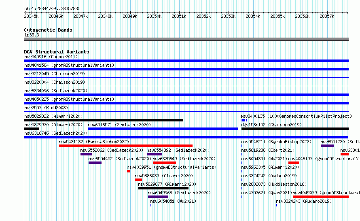Open the nsv5619236 (Ebert2021) label
This screenshot has width=360, height=221.
tap(268, 150)
